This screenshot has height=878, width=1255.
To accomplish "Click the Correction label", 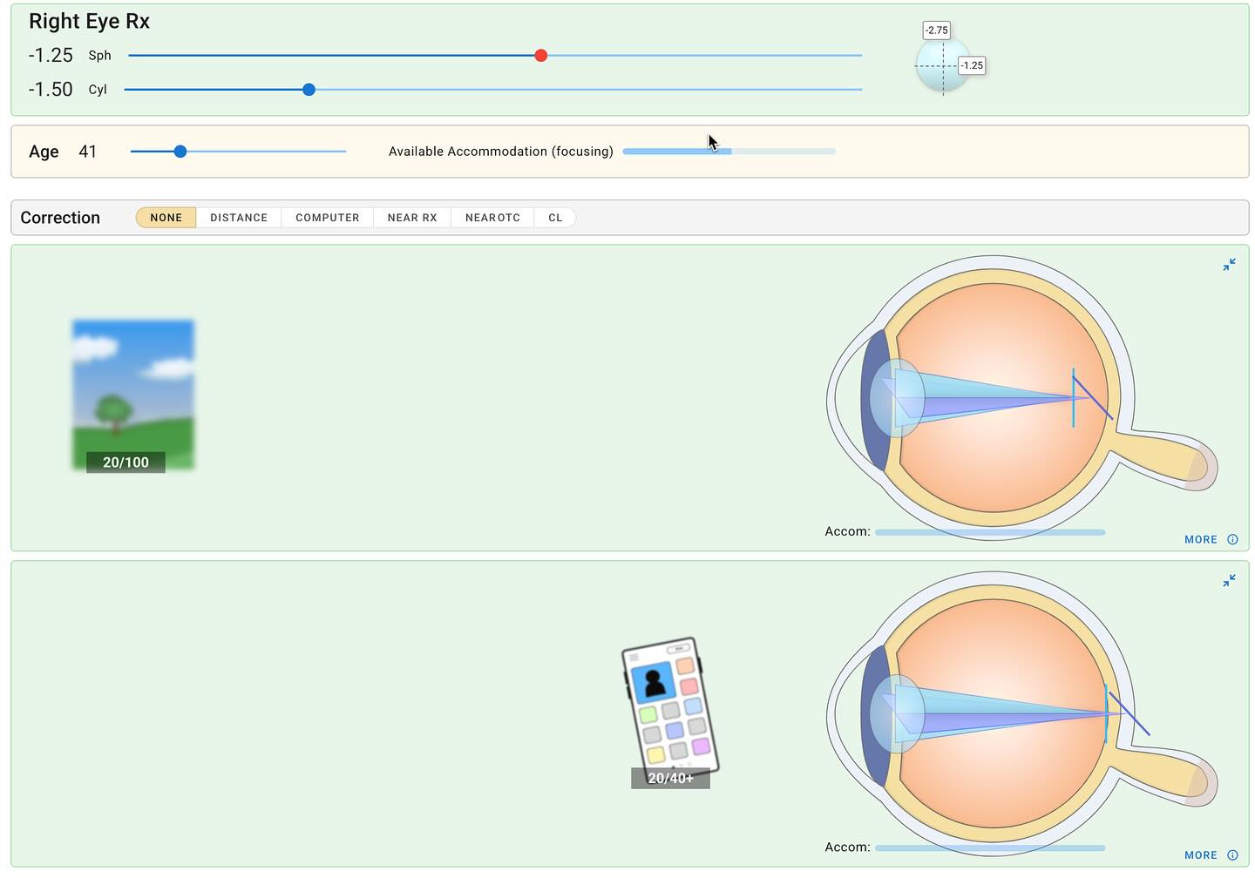I will click(x=60, y=218).
